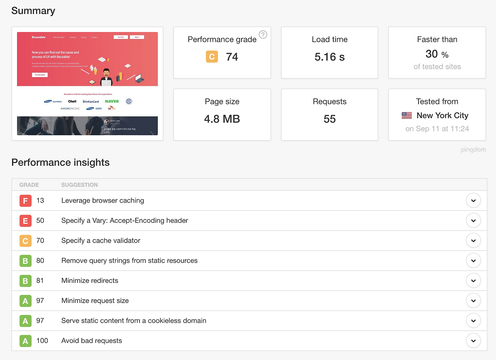The image size is (496, 360).
Task: Click the orange C performance grade badge
Action: pos(212,57)
